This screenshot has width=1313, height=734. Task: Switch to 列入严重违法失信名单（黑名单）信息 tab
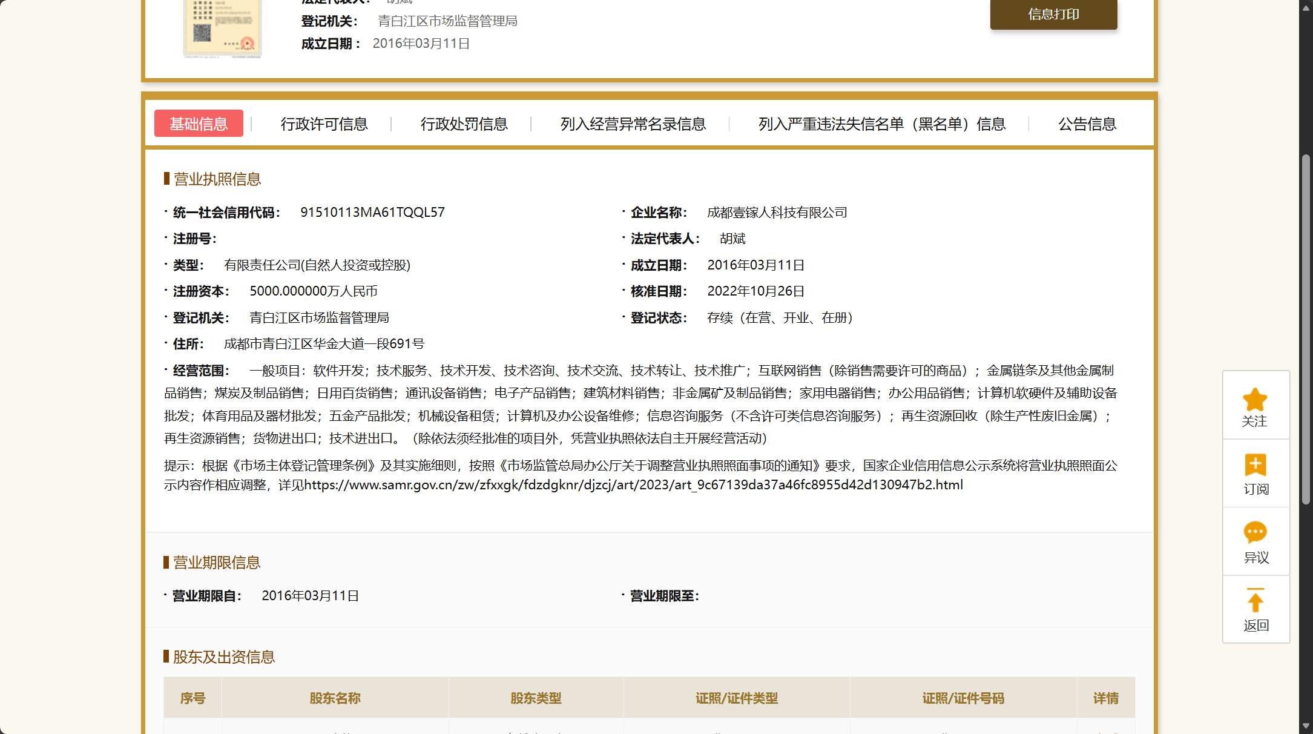(x=881, y=124)
